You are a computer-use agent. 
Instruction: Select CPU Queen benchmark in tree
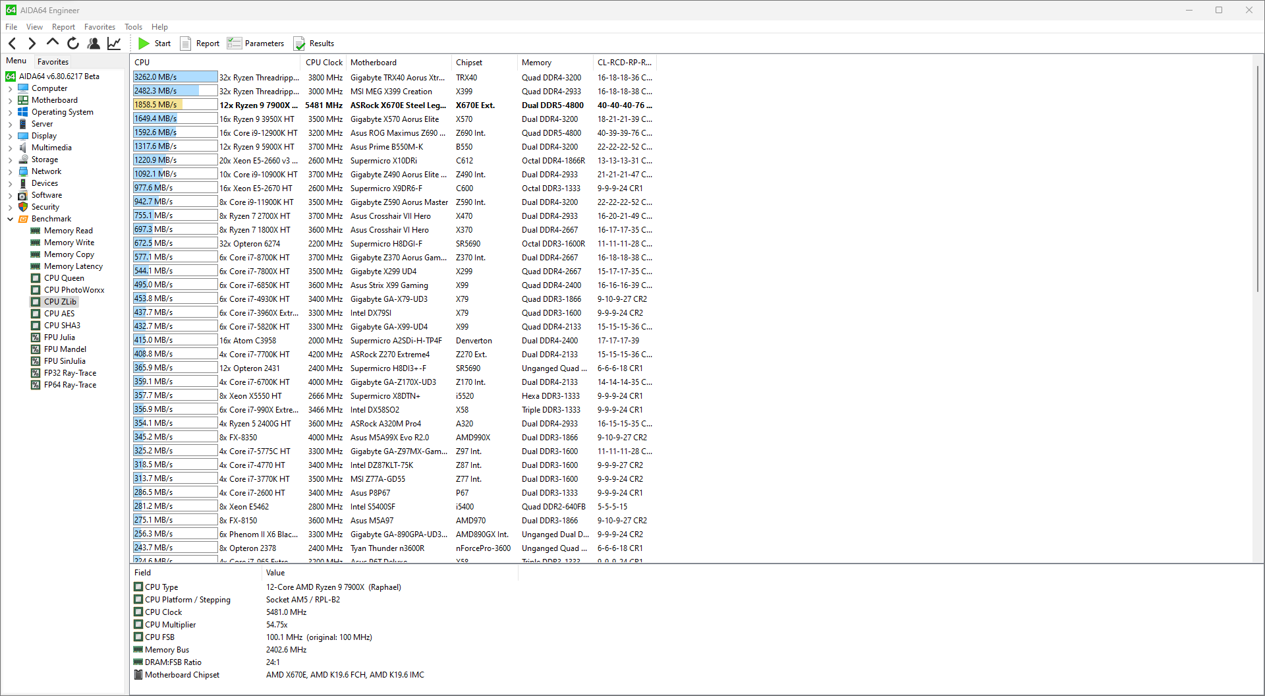coord(64,278)
